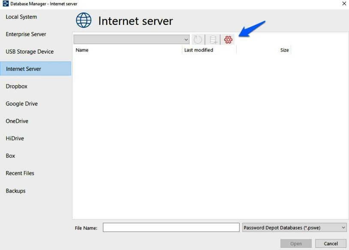The image size is (349, 250).
Task: Close the Database Manager window
Action: (x=344, y=3)
